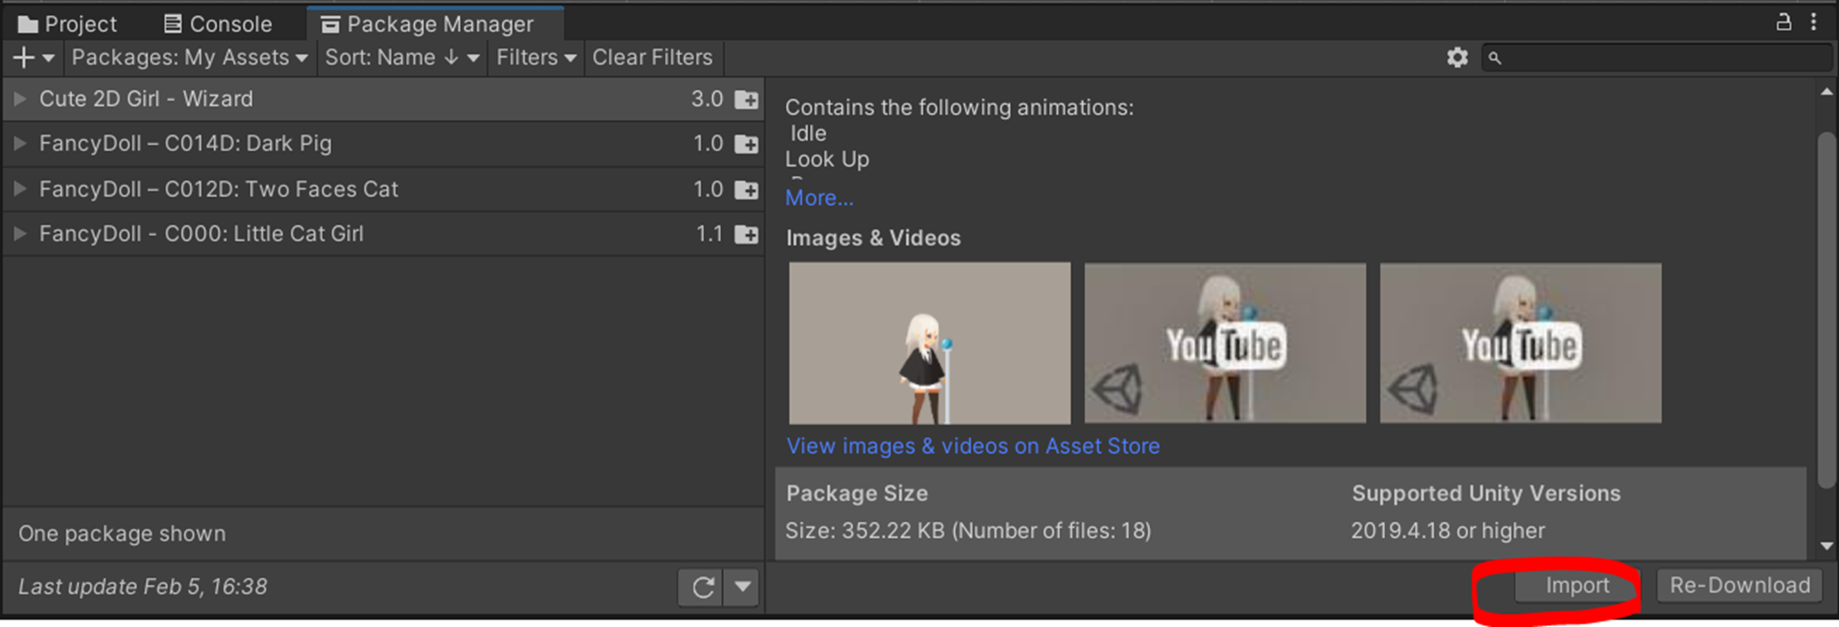Open View images & videos on Asset Store link
Viewport: 1839px width, 627px height.
(x=972, y=446)
